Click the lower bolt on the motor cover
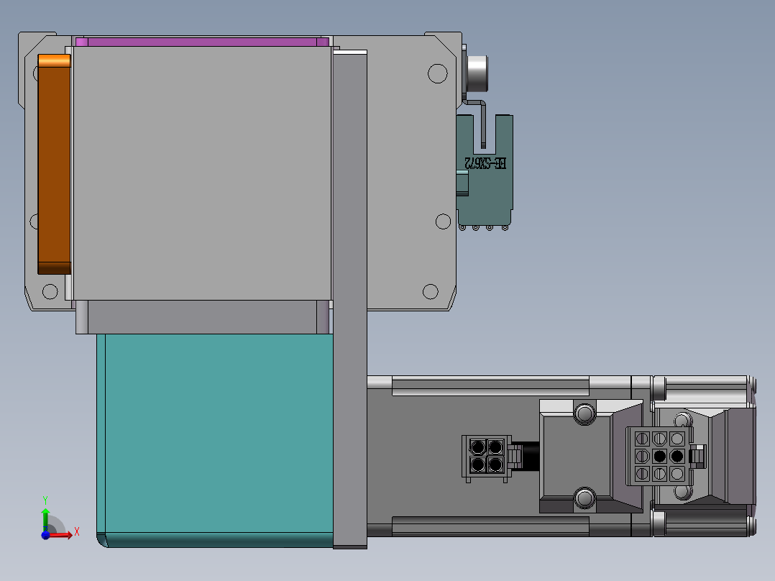The width and height of the screenshot is (775, 581). (x=584, y=498)
